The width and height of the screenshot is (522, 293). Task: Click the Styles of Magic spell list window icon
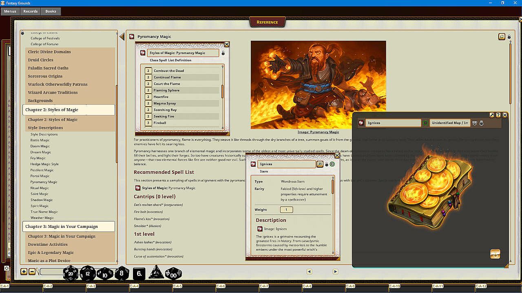pyautogui.click(x=143, y=53)
